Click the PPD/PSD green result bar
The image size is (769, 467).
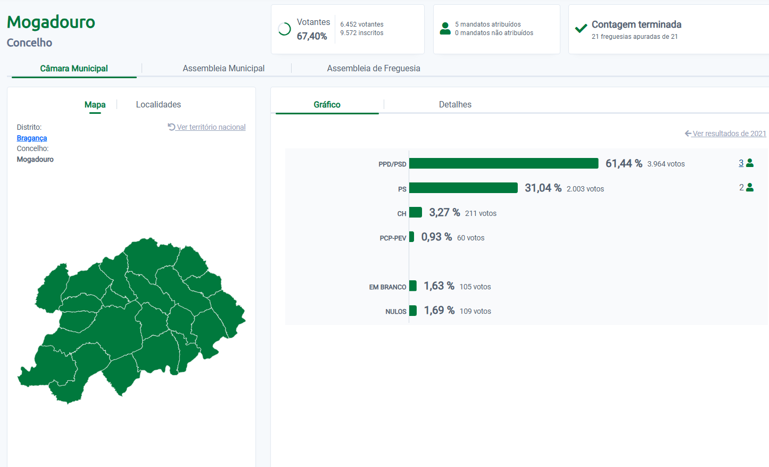click(x=503, y=164)
